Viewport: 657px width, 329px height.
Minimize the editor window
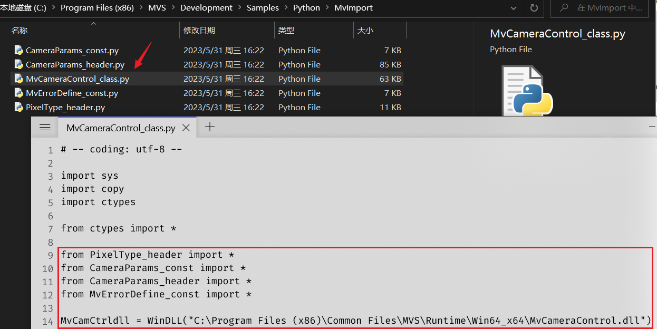pos(653,128)
